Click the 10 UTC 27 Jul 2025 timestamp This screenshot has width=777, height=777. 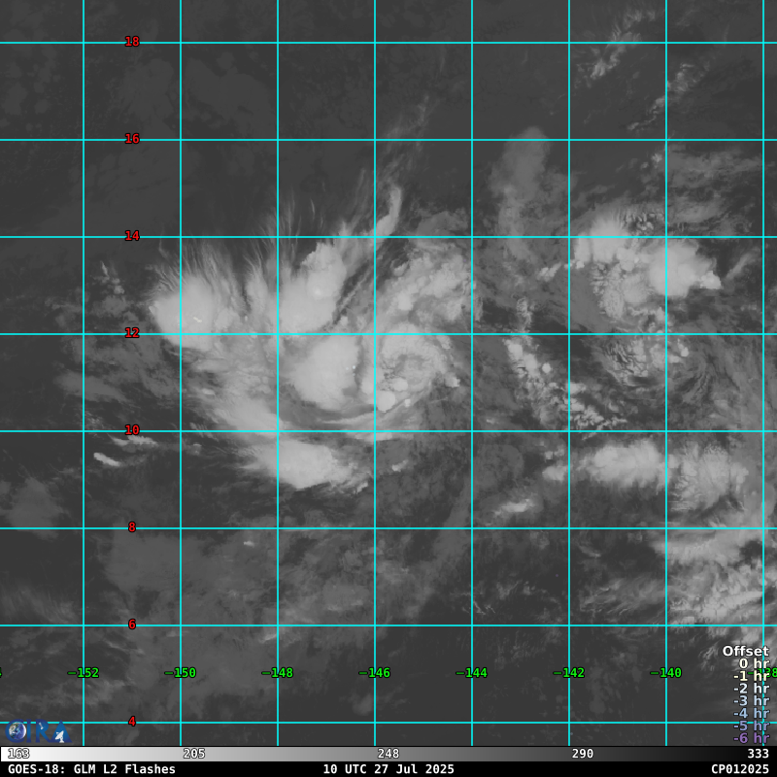point(388,769)
